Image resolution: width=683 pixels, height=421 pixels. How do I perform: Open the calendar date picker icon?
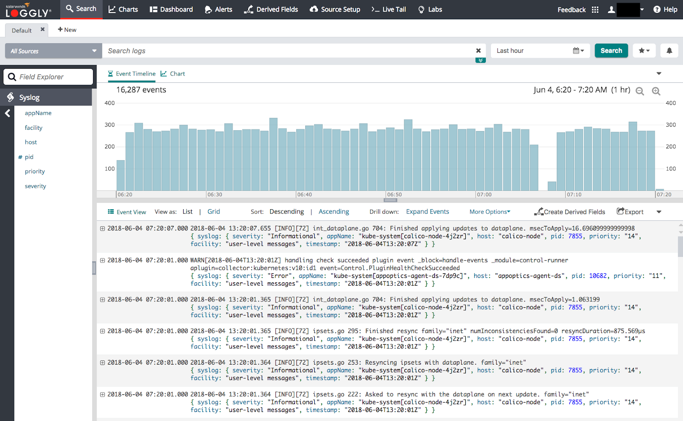578,51
